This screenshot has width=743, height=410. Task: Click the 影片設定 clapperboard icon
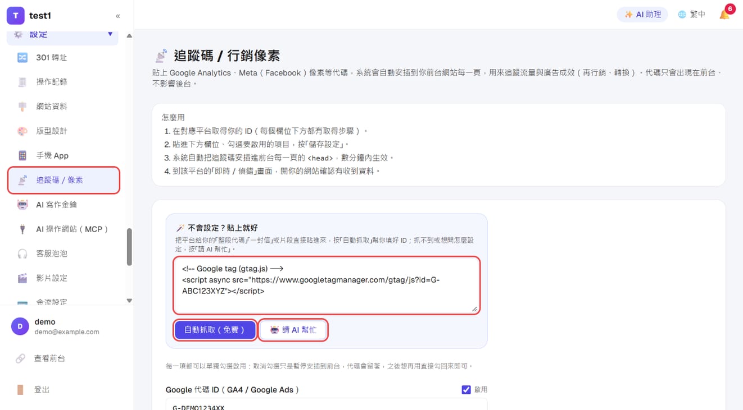[22, 278]
